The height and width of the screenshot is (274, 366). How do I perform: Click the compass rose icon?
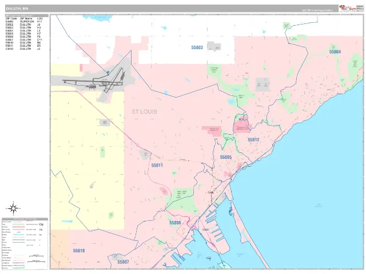13,208
